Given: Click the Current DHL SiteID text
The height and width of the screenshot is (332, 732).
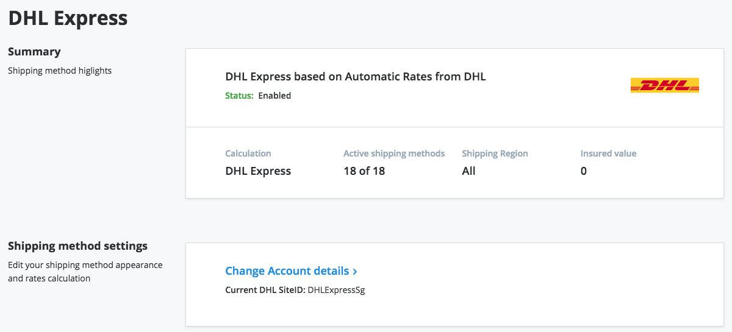Looking at the screenshot, I should click(x=295, y=290).
